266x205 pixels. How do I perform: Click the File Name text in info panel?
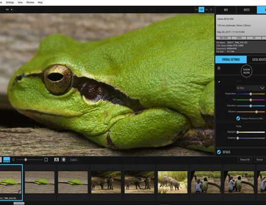(232, 43)
